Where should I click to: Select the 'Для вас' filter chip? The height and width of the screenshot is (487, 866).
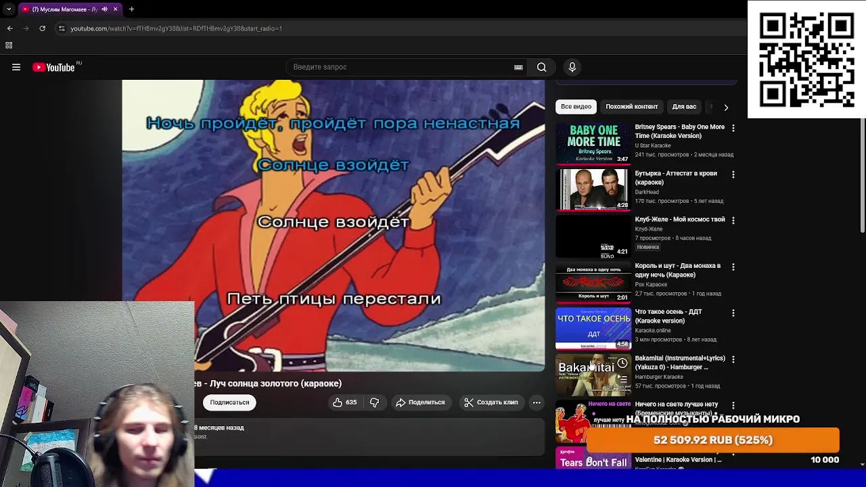point(684,107)
